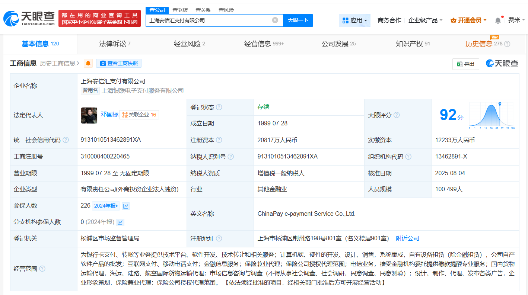Open legal representative 邓国标 link
This screenshot has width=528, height=295.
(109, 114)
